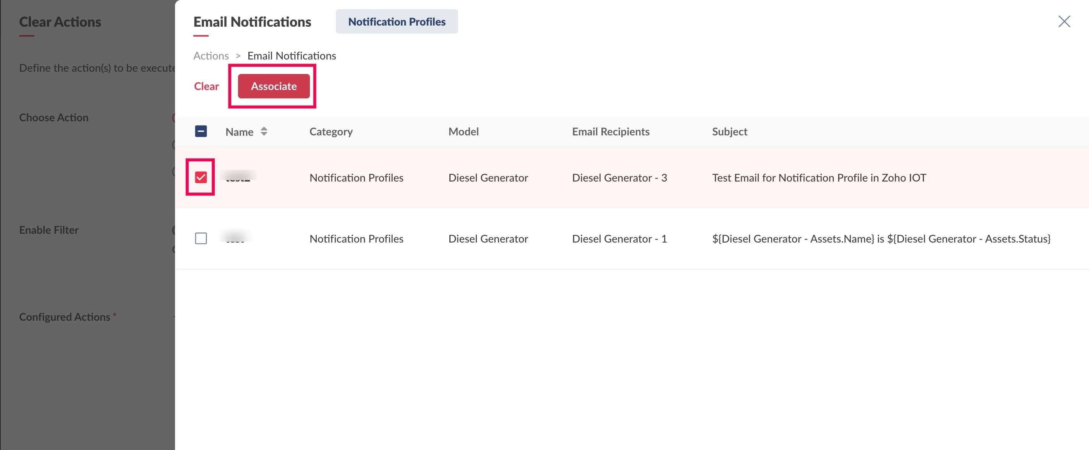Screen dimensions: 1089x450
Task: Click the Subject column header
Action: click(x=729, y=132)
